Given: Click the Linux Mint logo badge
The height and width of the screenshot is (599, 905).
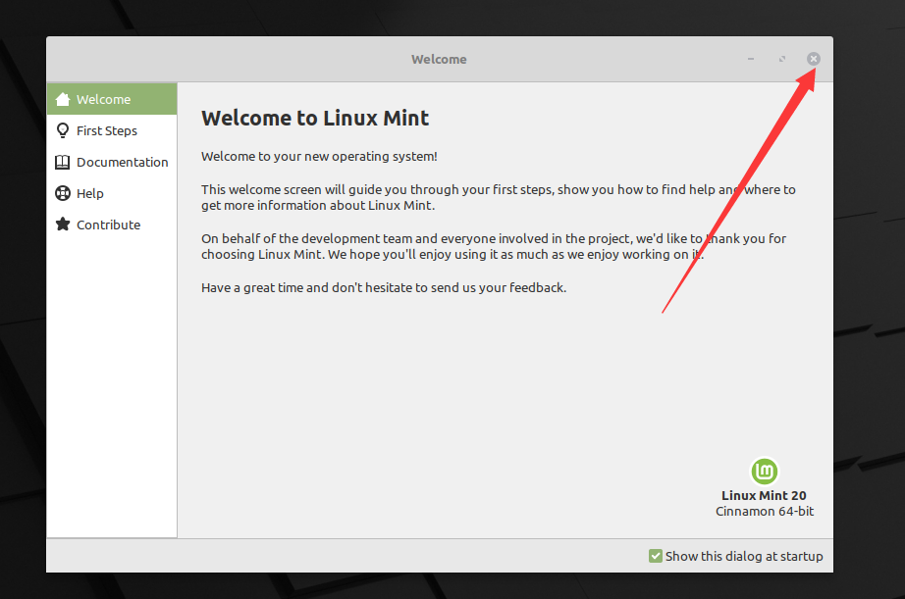Looking at the screenshot, I should (x=764, y=472).
